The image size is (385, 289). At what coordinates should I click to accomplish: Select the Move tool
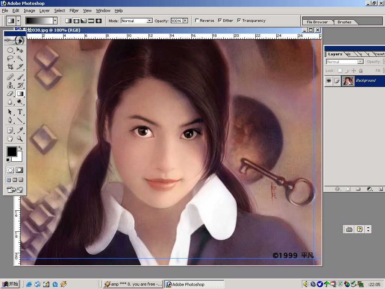click(20, 50)
